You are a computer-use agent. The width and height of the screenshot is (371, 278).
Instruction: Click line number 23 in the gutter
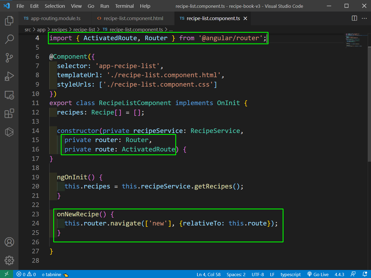35,214
